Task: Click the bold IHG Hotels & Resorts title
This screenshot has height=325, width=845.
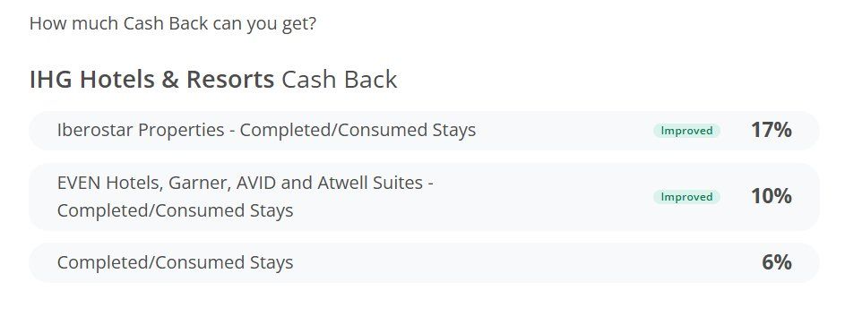Action: [x=152, y=80]
